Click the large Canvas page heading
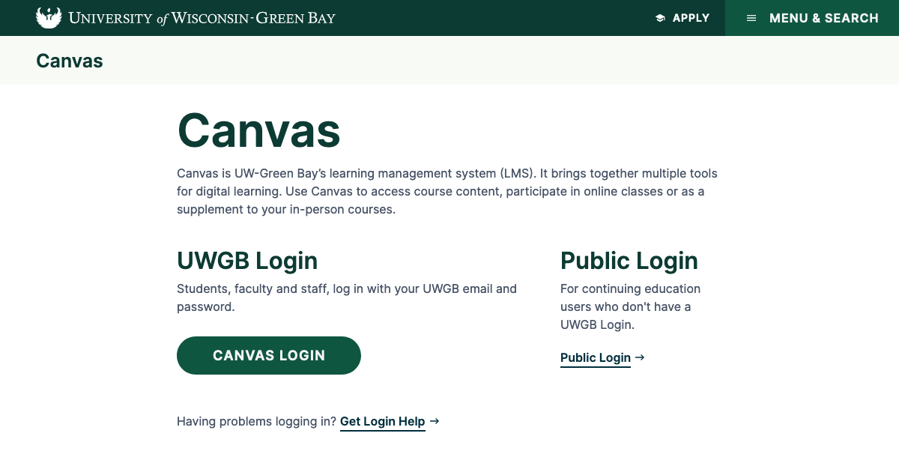 point(258,130)
